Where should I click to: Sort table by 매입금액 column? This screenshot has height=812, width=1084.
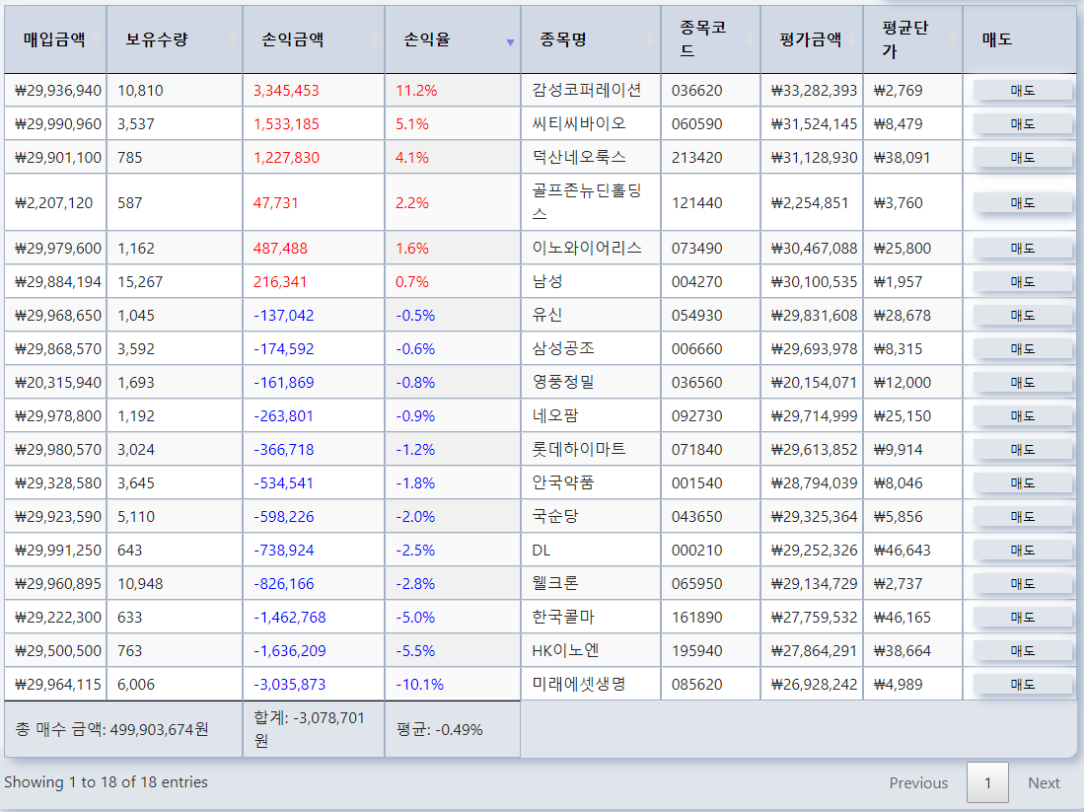(55, 39)
